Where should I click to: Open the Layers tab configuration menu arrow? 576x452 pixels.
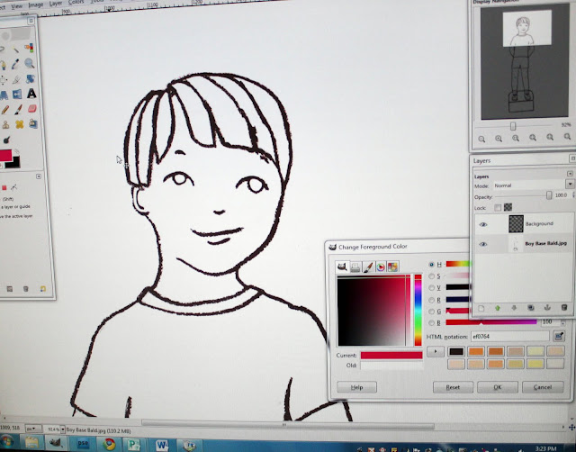570,173
